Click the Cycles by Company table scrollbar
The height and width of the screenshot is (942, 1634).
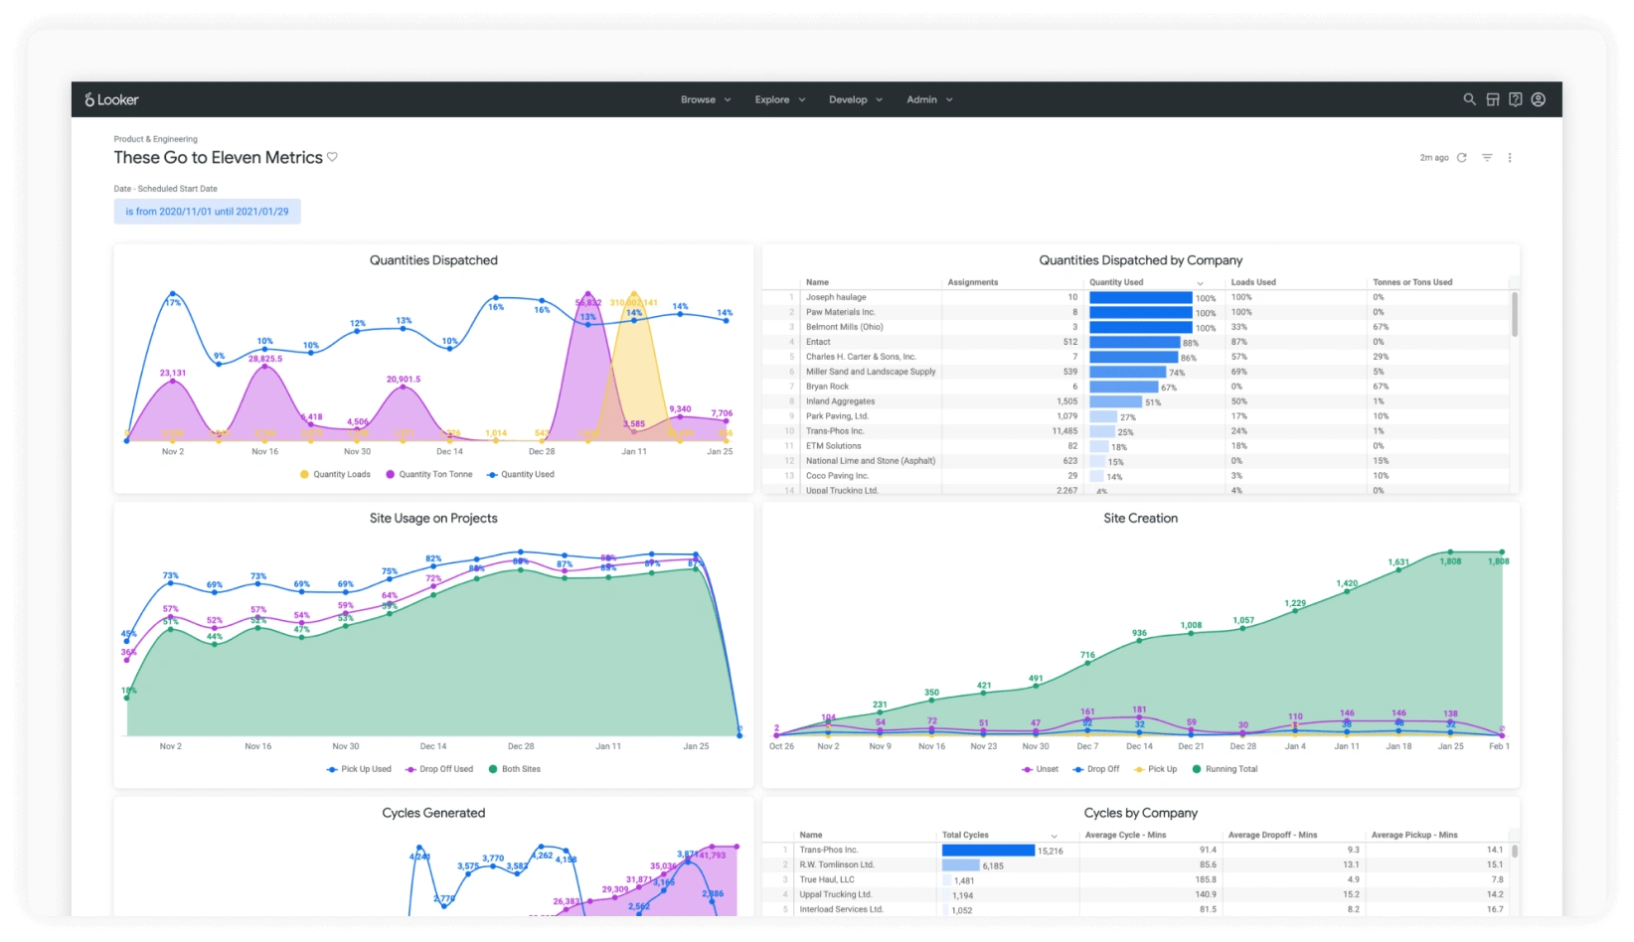[1515, 852]
